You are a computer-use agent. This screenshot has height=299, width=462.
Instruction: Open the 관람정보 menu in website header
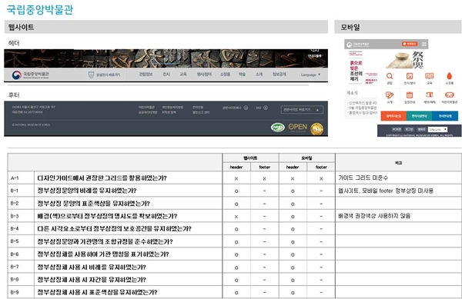[146, 75]
